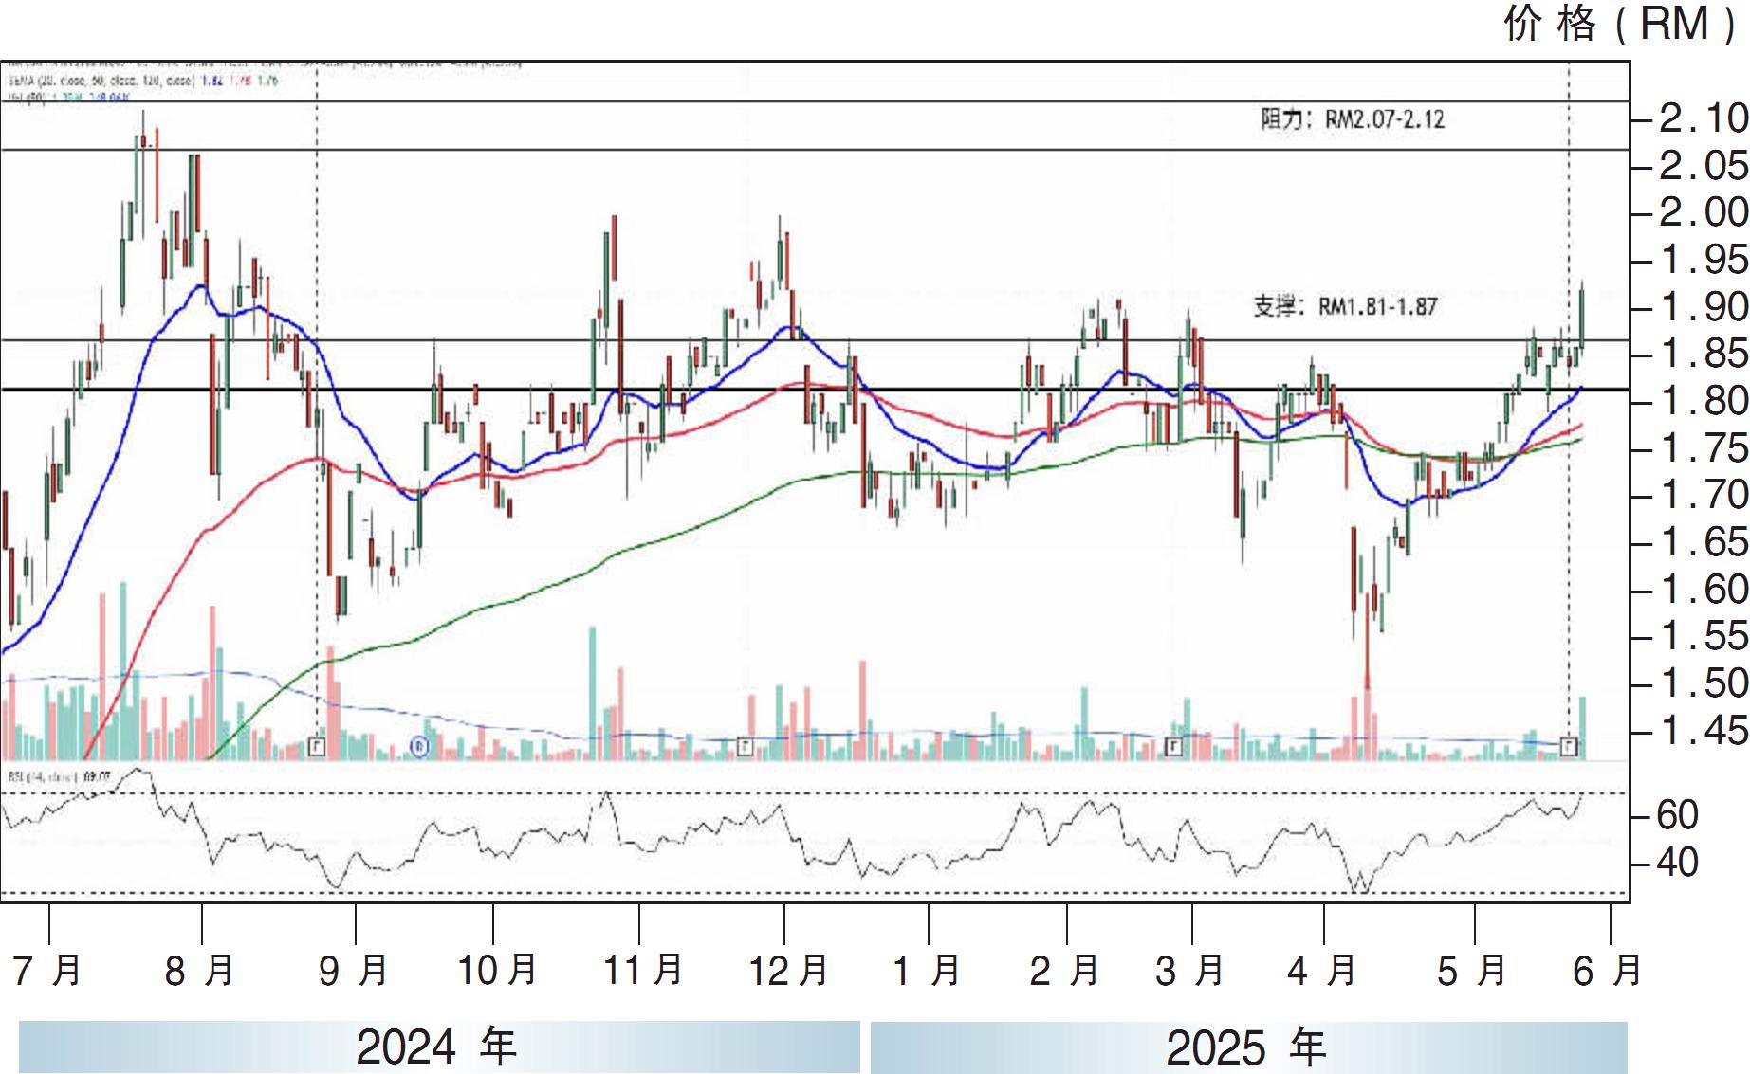Click the 2025 年 year banner

point(1248,1047)
